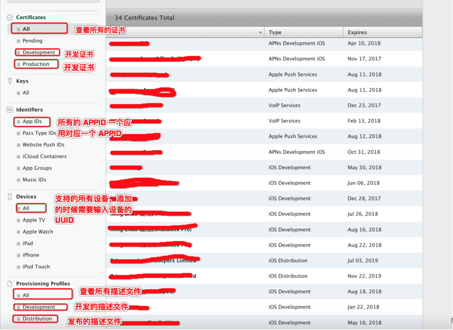The width and height of the screenshot is (453, 330).
Task: Show Production certificates
Action: [x=36, y=64]
